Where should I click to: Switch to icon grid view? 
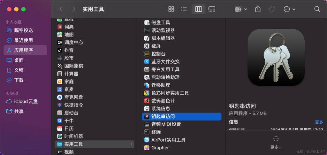pyautogui.click(x=171, y=9)
